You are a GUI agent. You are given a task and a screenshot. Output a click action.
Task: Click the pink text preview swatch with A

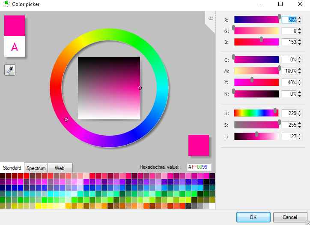15,47
